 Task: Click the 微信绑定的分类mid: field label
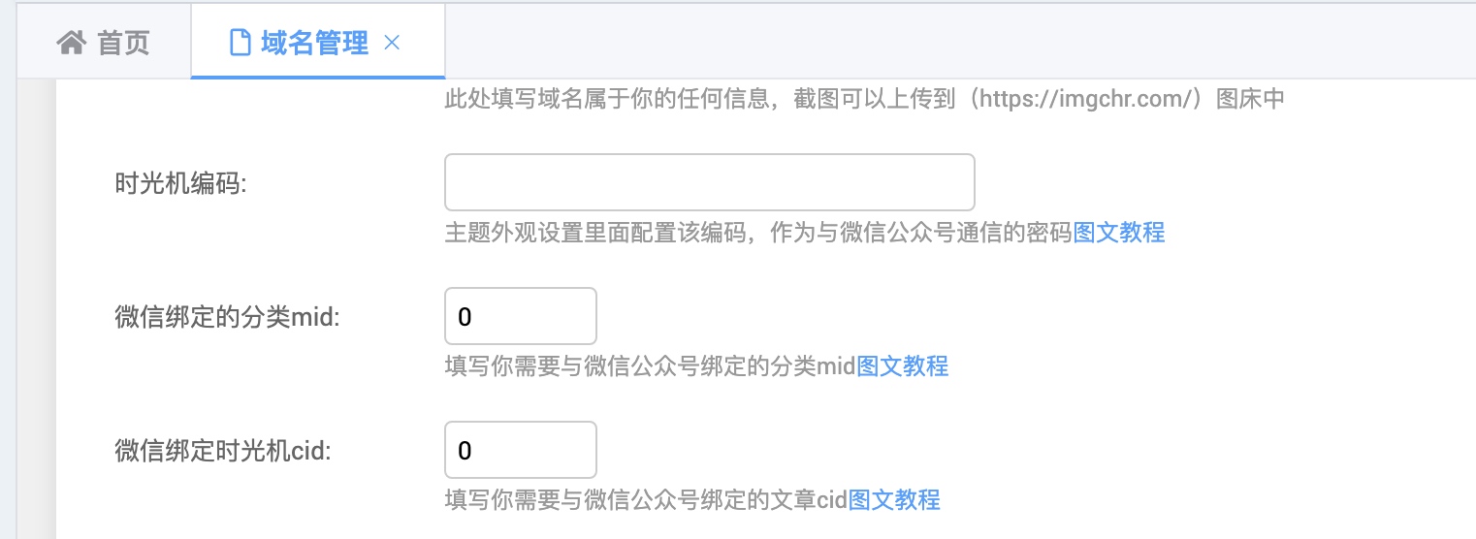point(227,317)
